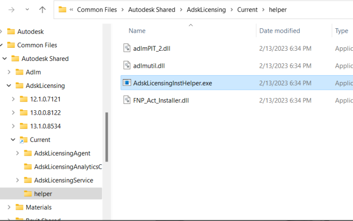
Task: Select adlmutil.dll file icon
Action: (x=127, y=65)
